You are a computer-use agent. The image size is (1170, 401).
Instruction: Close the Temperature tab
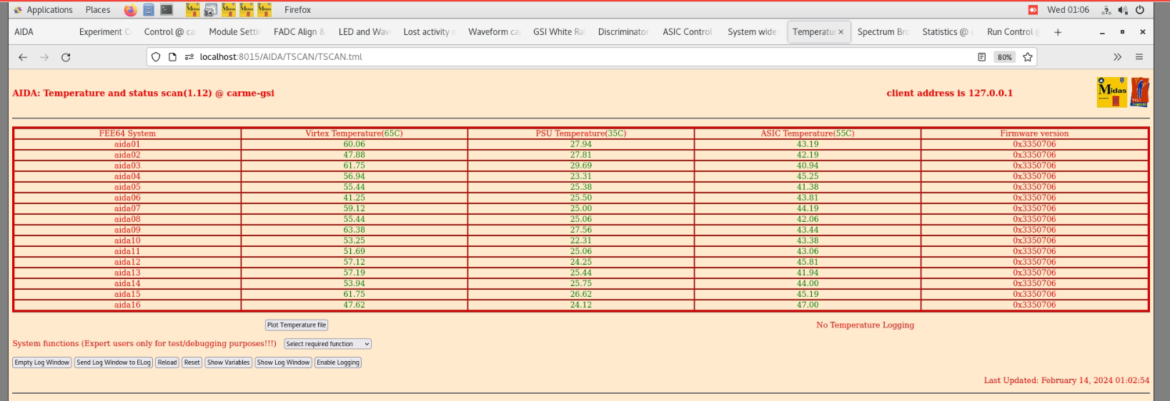point(841,32)
